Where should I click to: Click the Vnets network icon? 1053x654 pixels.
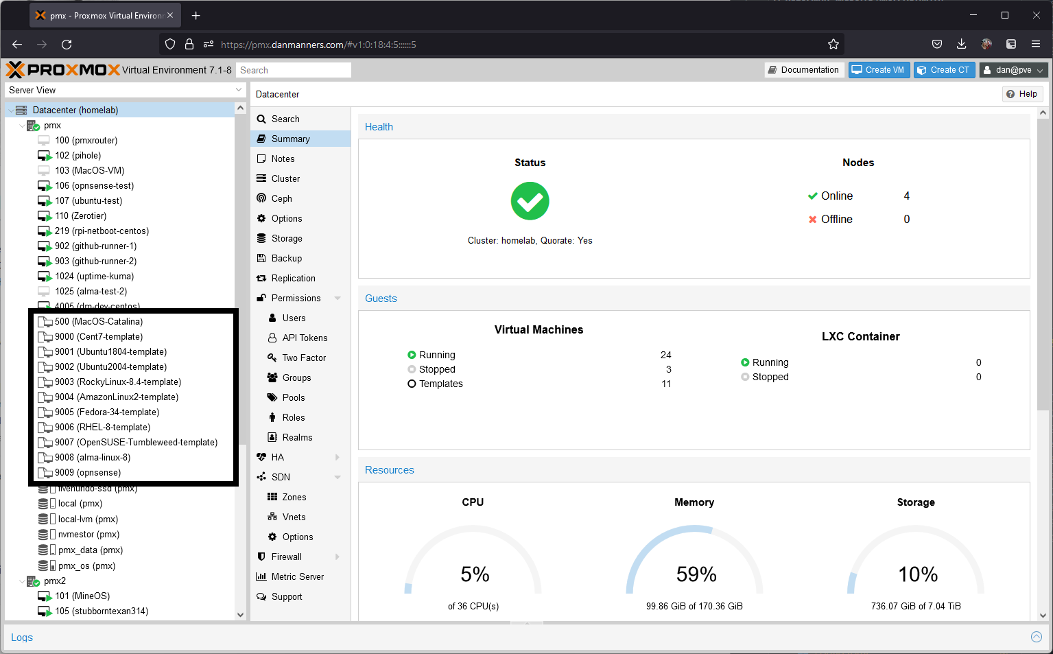272,517
